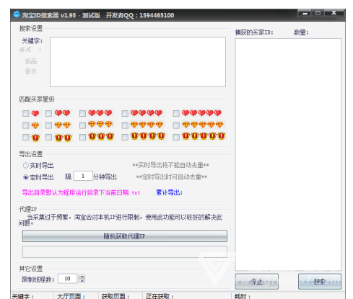Select the 定时导出 radio option
This screenshot has width=353, height=299.
[26, 177]
